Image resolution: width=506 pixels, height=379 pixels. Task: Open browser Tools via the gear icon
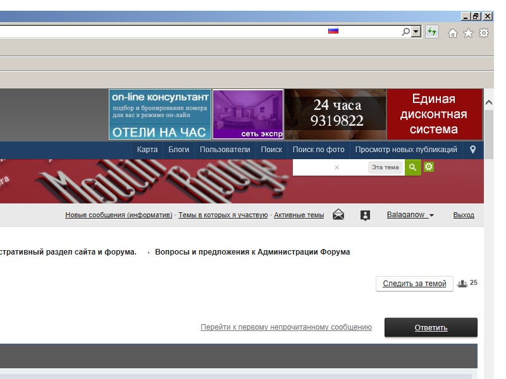pos(484,33)
